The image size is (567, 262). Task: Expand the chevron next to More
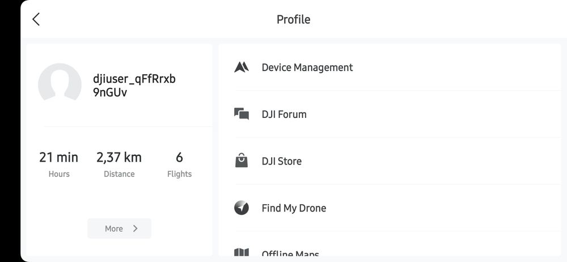(x=136, y=229)
